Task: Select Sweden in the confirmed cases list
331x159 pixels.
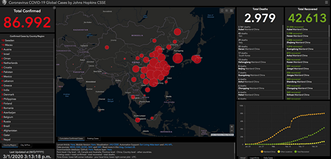Action: pos(27,40)
